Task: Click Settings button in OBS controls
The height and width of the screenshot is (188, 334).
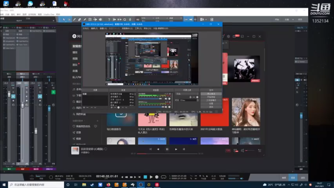Action: click(211, 103)
